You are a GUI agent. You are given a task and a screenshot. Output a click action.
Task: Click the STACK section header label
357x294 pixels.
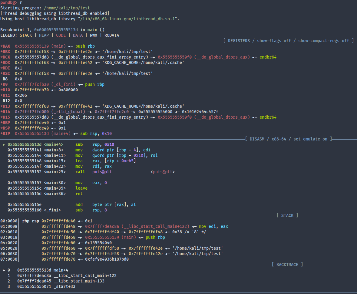click(x=287, y=215)
